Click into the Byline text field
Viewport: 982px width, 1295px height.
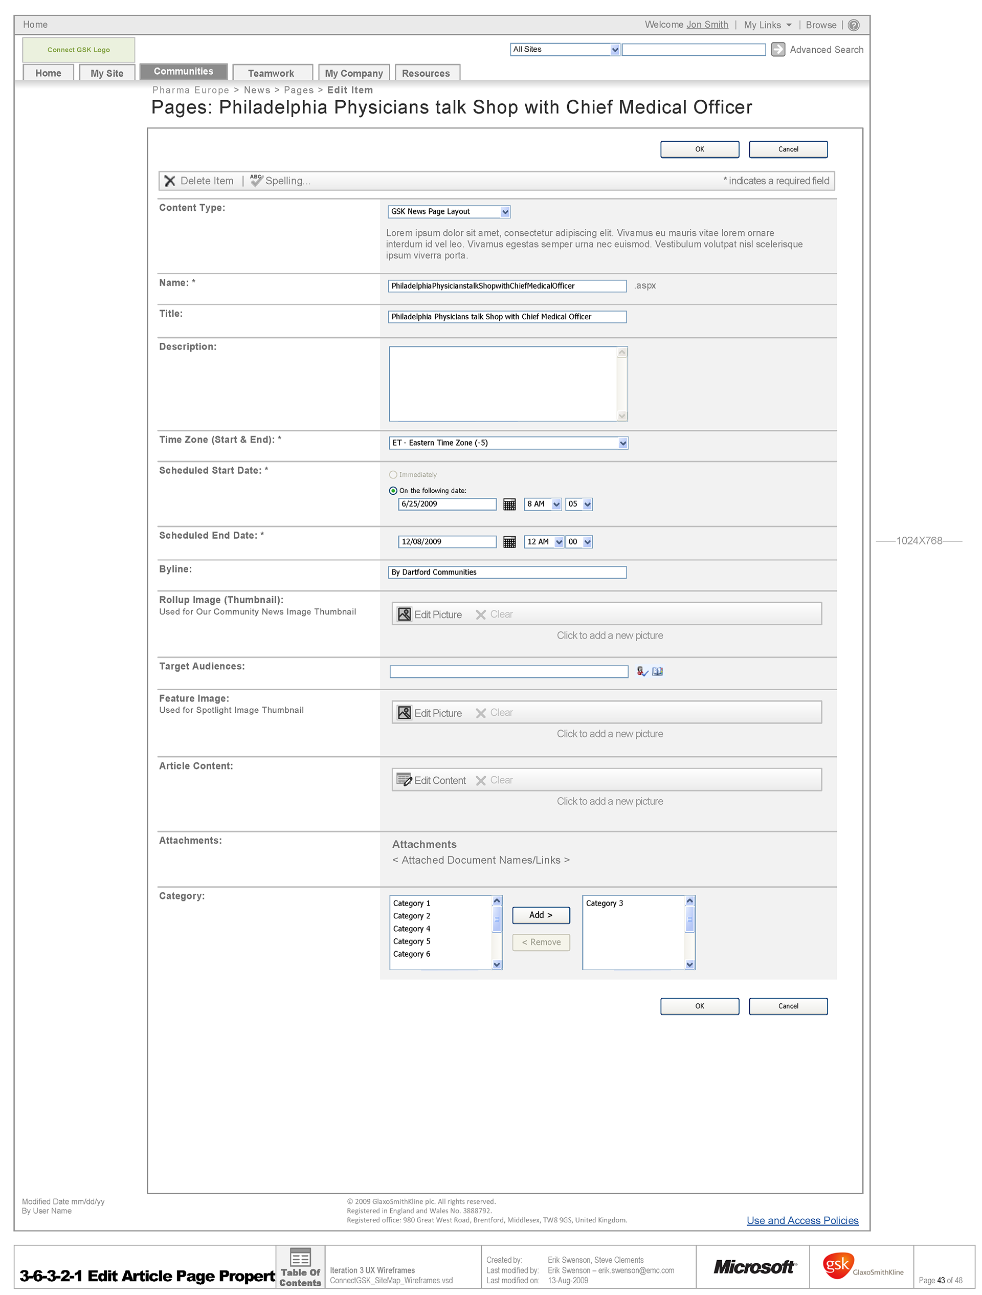[507, 573]
